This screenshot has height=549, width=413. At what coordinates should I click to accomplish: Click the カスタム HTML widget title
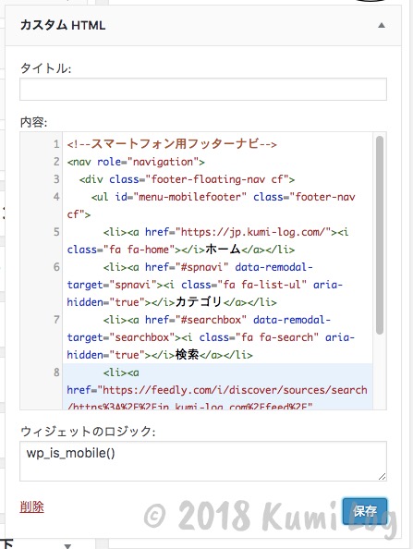click(63, 25)
